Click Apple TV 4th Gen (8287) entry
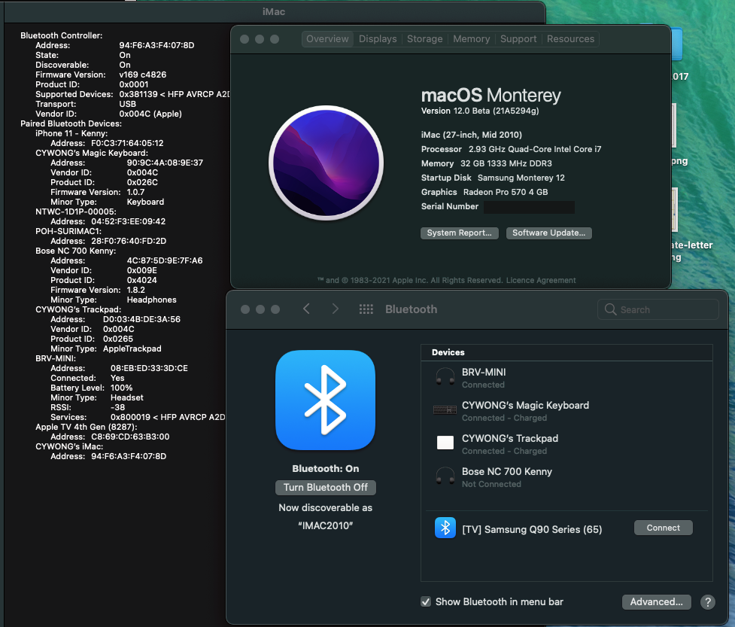 [87, 428]
